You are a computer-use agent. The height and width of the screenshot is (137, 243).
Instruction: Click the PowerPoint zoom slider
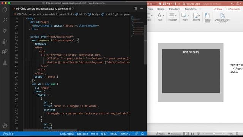tap(213, 134)
